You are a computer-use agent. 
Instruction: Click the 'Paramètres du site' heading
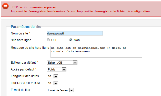point(26,27)
